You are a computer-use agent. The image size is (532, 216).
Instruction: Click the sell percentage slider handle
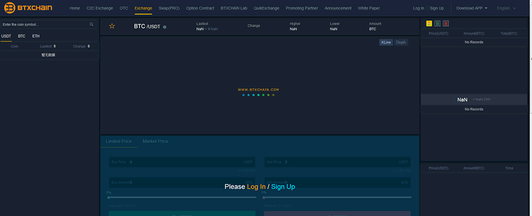[264, 197]
